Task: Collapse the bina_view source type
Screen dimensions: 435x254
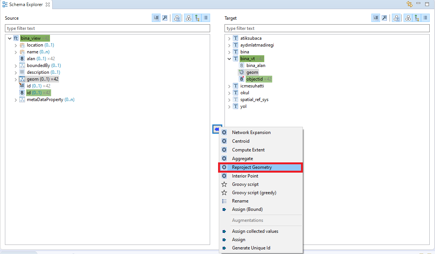Action: 10,38
